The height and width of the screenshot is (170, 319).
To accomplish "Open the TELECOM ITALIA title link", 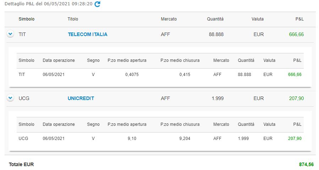I will [x=88, y=34].
